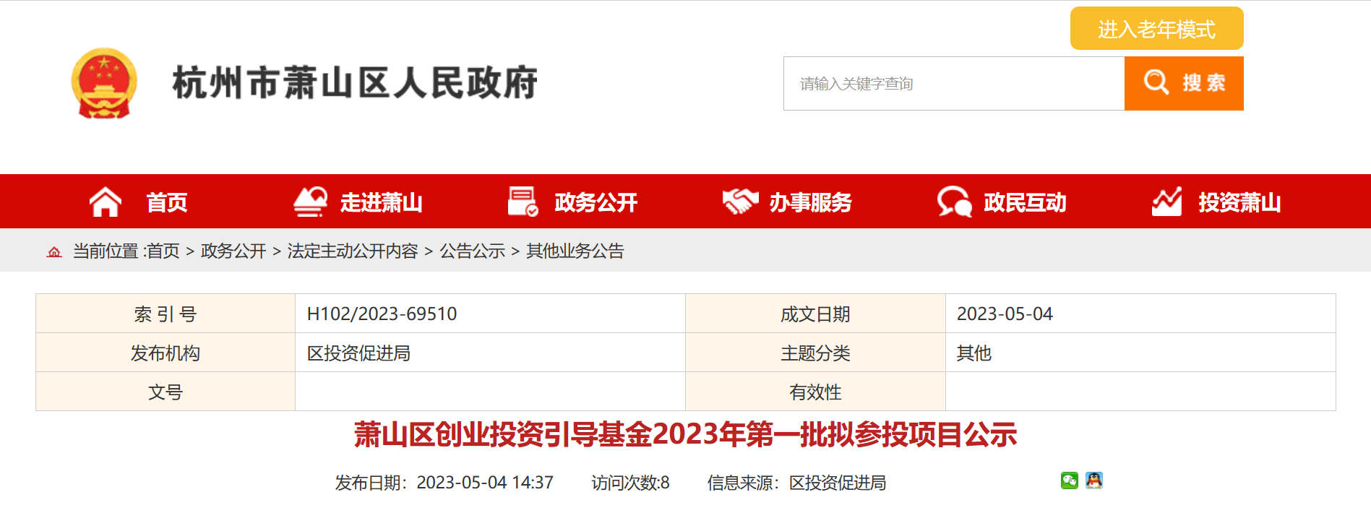
Task: Open the 办事服务 navigation menu item
Action: point(810,202)
